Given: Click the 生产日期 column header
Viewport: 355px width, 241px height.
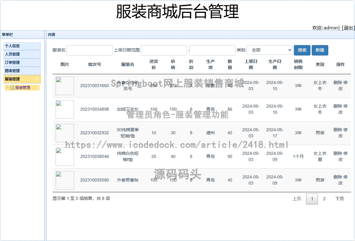Looking at the screenshot, I should [x=275, y=64].
